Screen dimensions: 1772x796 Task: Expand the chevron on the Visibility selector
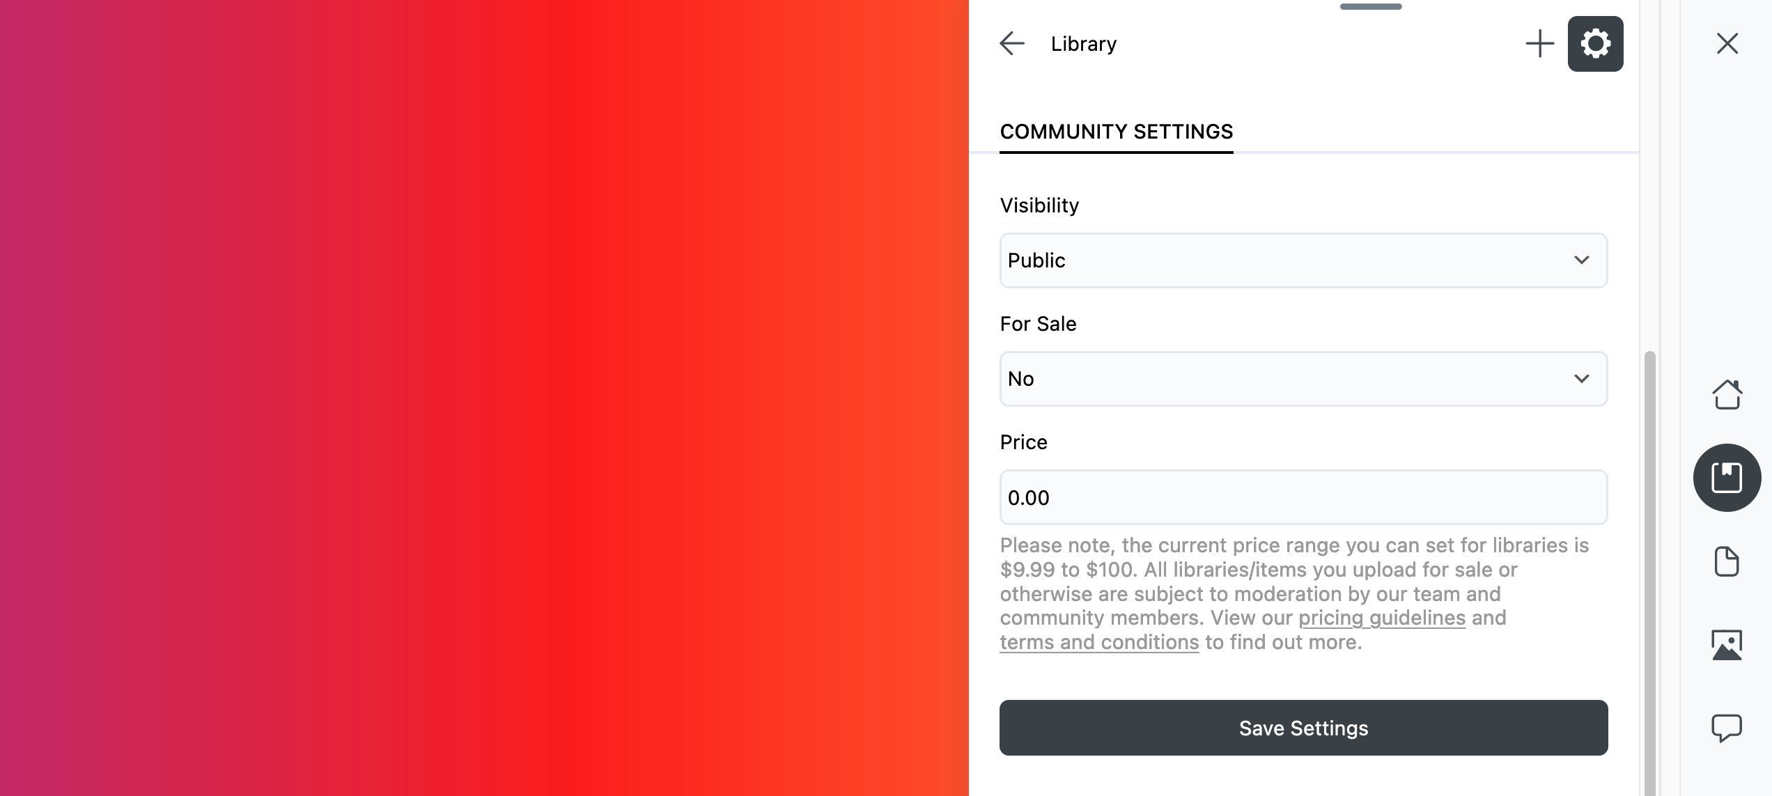[1583, 260]
